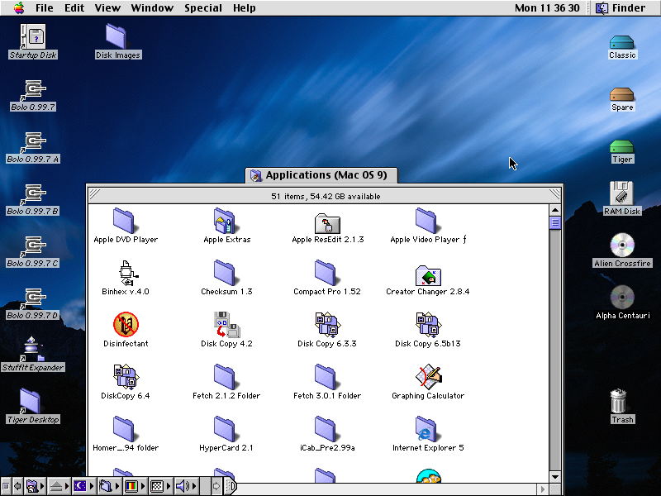The height and width of the screenshot is (496, 661).
Task: Select the Binhex v.4.0 application icon
Action: coord(127,274)
